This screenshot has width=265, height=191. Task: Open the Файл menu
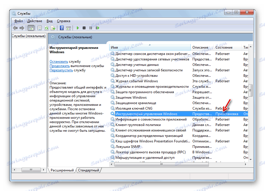19,21
